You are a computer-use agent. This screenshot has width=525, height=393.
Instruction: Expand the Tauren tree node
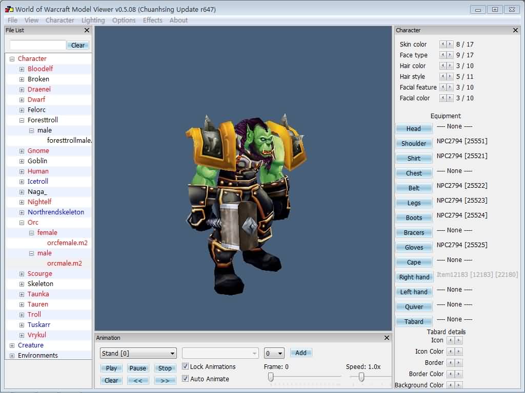pyautogui.click(x=22, y=304)
